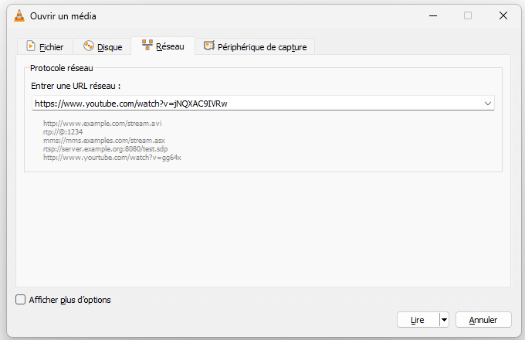Click inside the YouTube URL text field
Viewport: 525px width, 340px height.
click(x=255, y=103)
